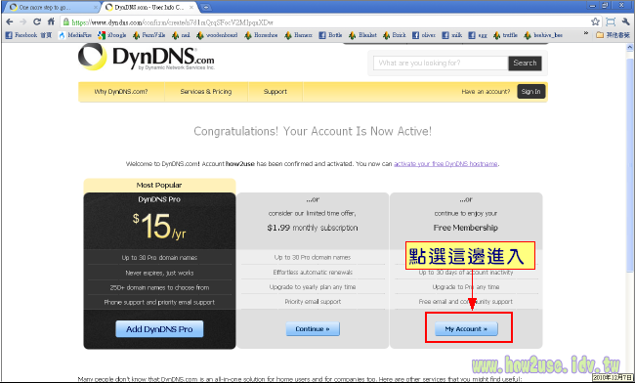This screenshot has width=635, height=383.
Task: Click 'Priority email support' in middle card
Action: (x=313, y=302)
